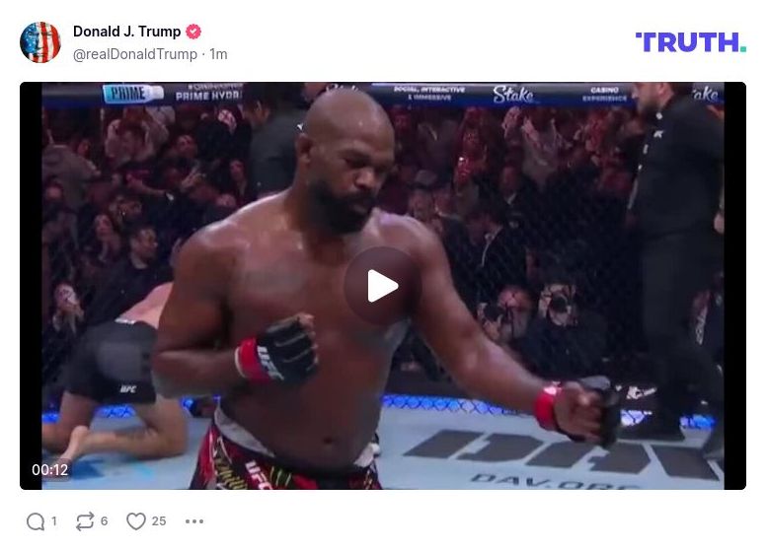This screenshot has width=767, height=551.
Task: Open the flag-themed profile avatar
Action: (40, 42)
